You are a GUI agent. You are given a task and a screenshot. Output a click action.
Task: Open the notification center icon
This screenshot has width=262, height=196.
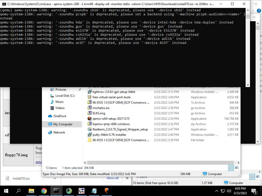254,191
